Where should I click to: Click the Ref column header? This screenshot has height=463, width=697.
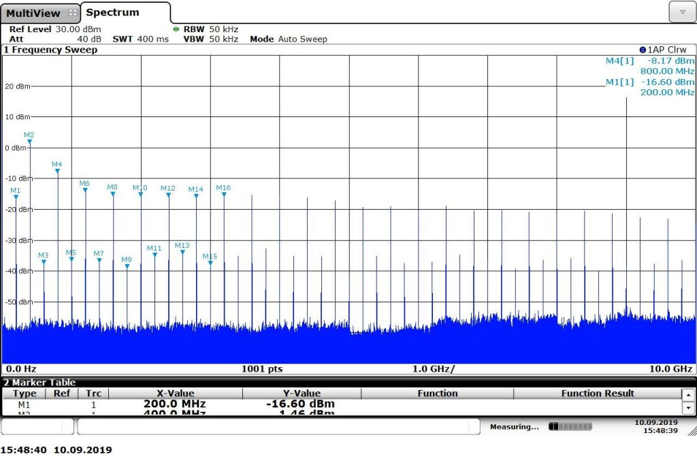62,394
